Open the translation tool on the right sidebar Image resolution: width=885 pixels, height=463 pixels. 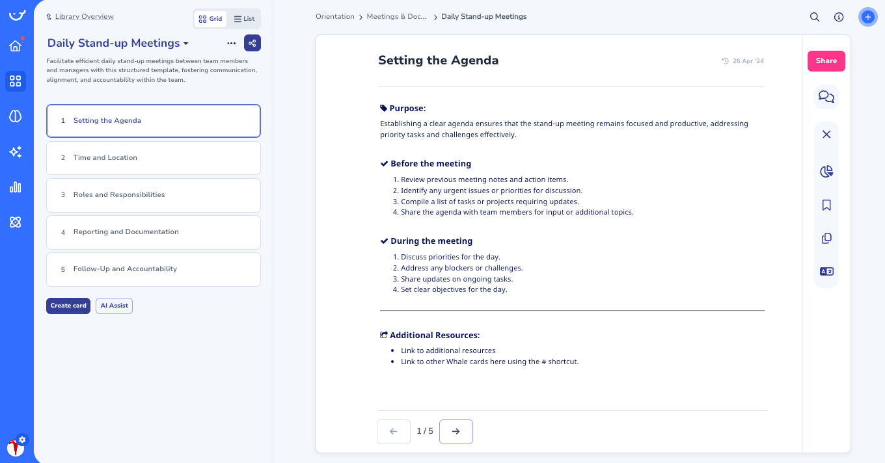coord(826,271)
